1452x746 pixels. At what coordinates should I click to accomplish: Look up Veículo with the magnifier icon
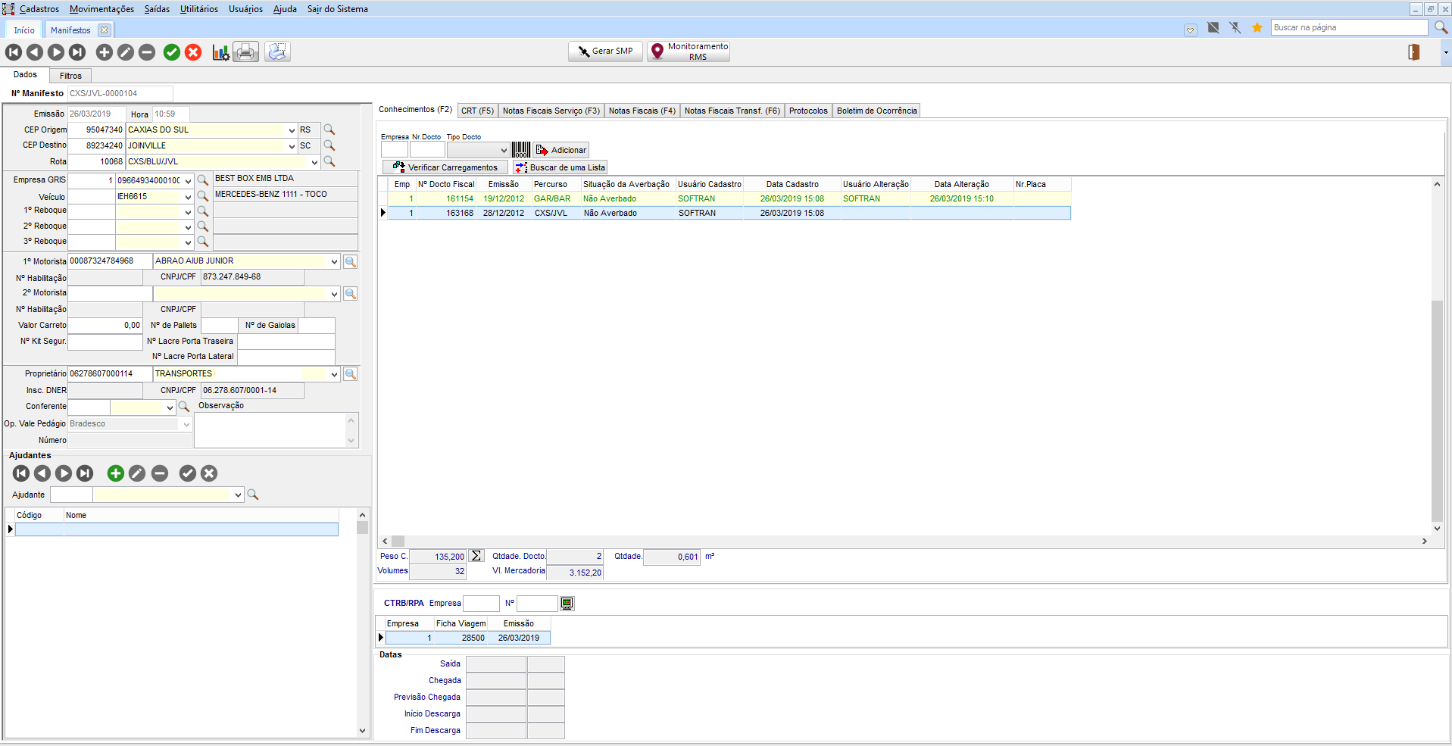pos(202,196)
